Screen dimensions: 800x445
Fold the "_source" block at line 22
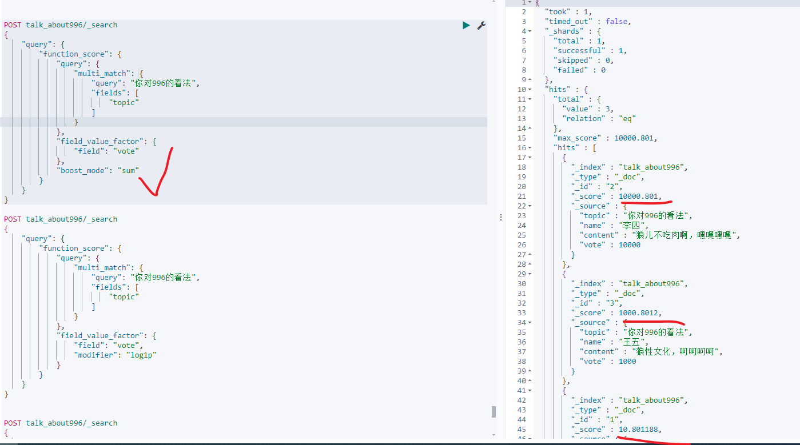530,206
